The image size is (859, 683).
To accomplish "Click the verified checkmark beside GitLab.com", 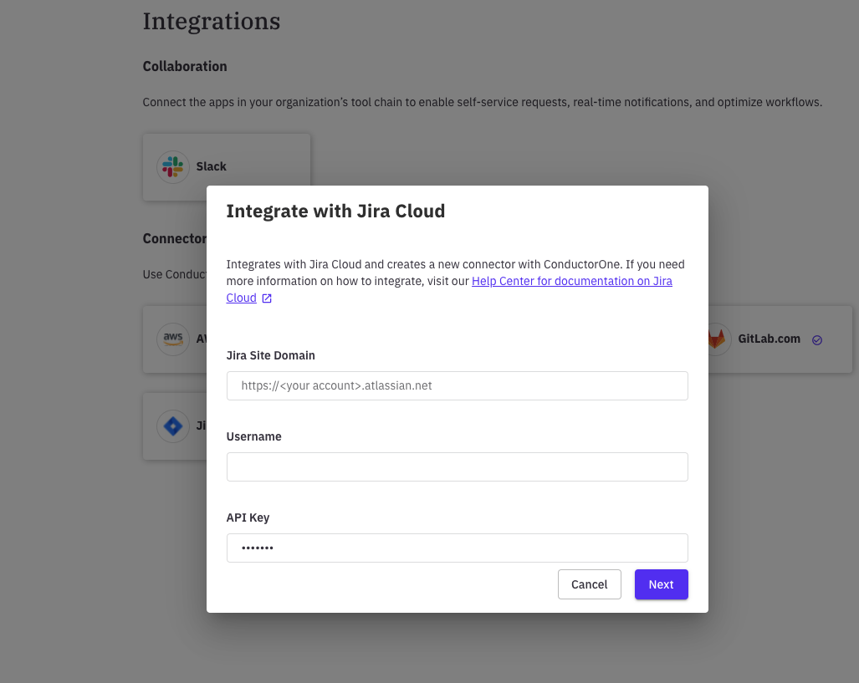I will tap(817, 339).
